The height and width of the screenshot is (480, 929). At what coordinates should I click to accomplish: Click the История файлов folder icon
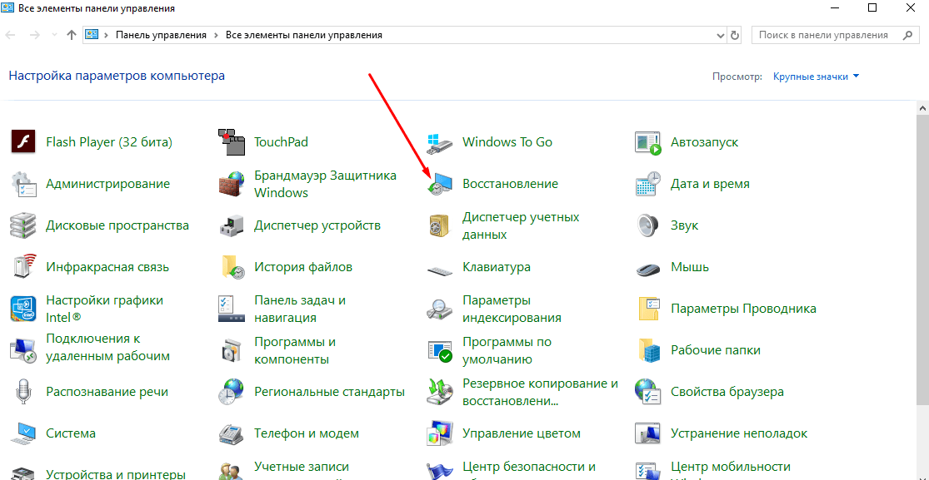(232, 267)
